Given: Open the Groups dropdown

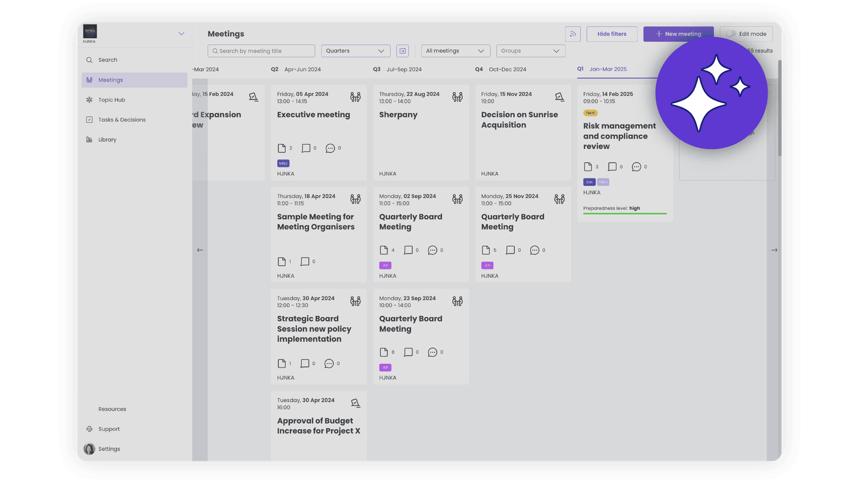Looking at the screenshot, I should [x=530, y=51].
